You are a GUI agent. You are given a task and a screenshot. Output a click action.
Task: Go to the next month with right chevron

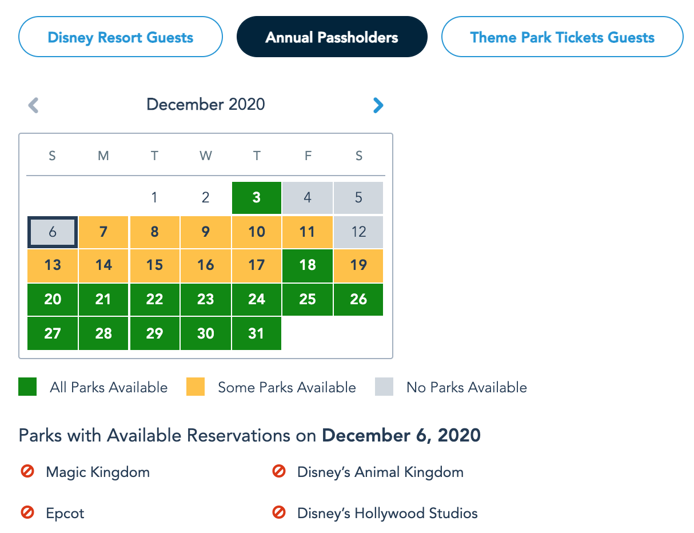tap(378, 105)
